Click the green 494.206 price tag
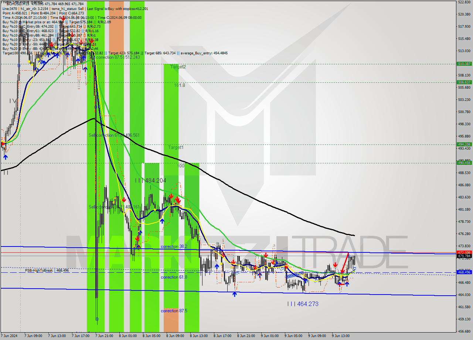The height and width of the screenshot is (340, 473). click(x=464, y=144)
